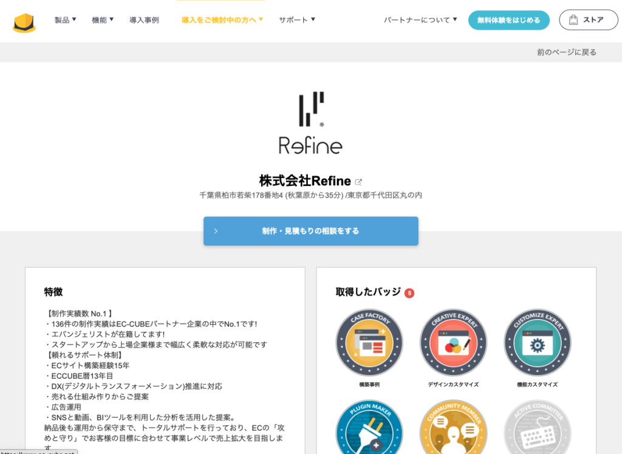The image size is (622, 454).
Task: Click the 特徴 heading
Action: click(x=53, y=292)
